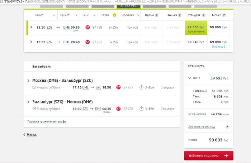Click the clock icon of the 02 Января flight
251x163 pixels.
(141, 87)
